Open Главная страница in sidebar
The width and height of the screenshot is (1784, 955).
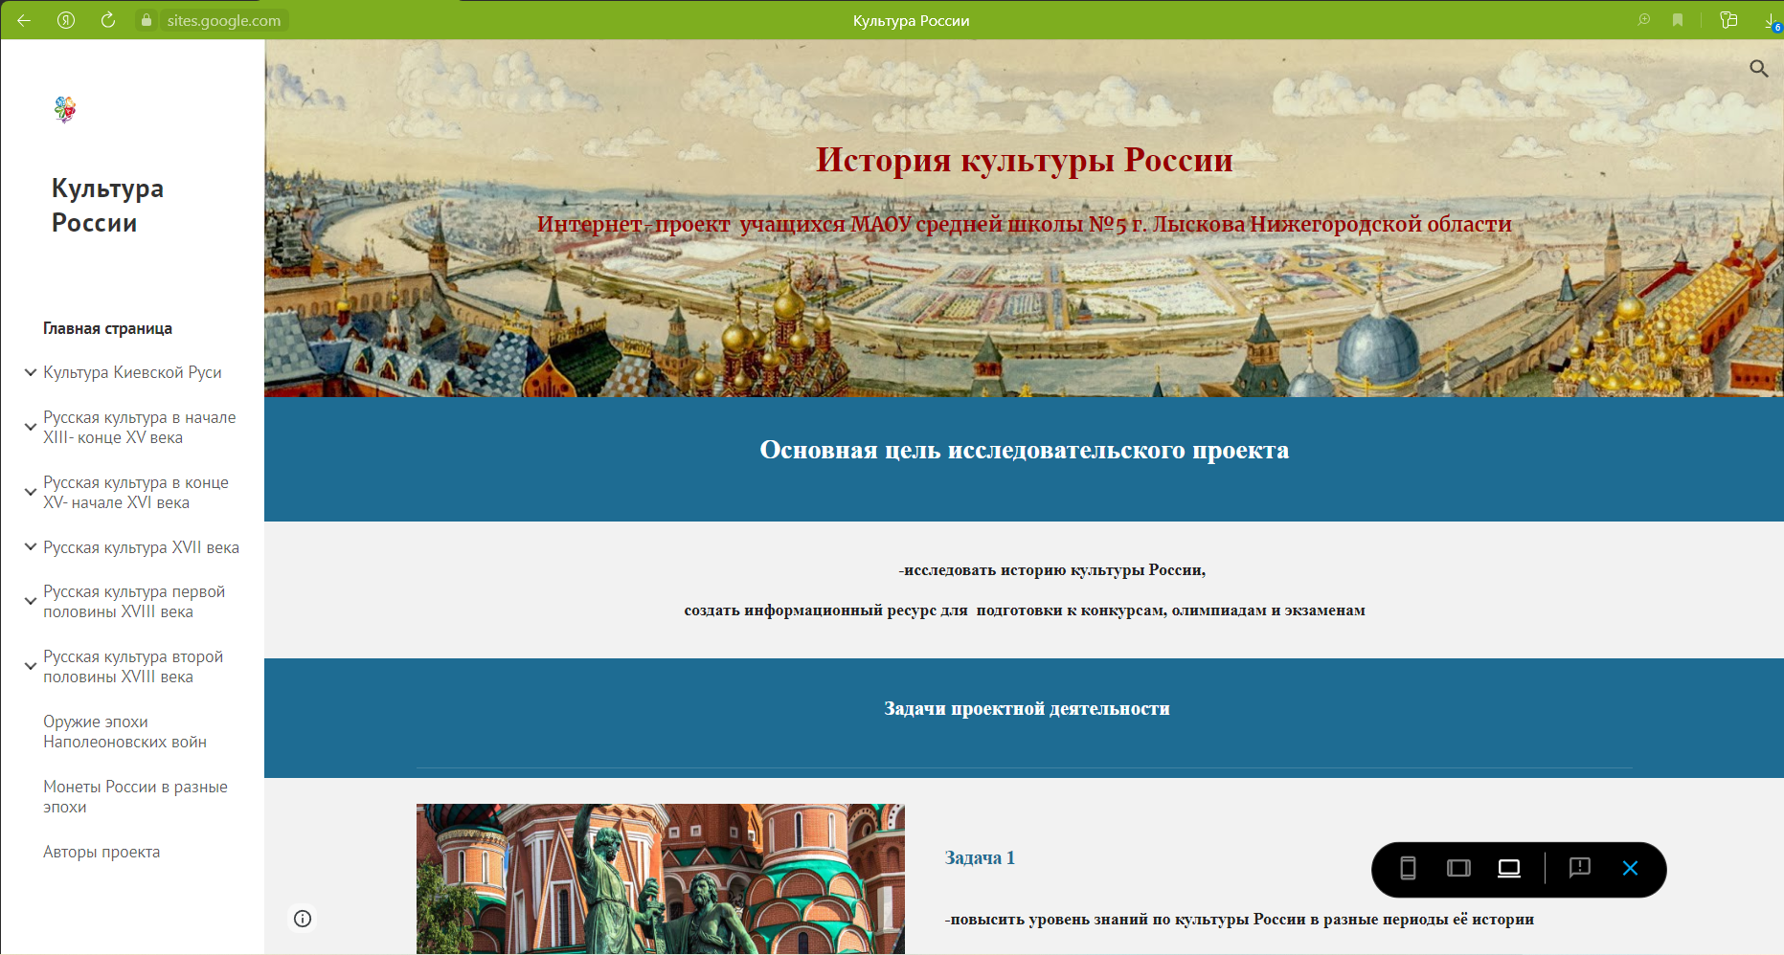click(107, 328)
